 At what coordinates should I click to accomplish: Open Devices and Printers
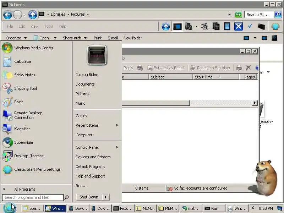[97, 157]
